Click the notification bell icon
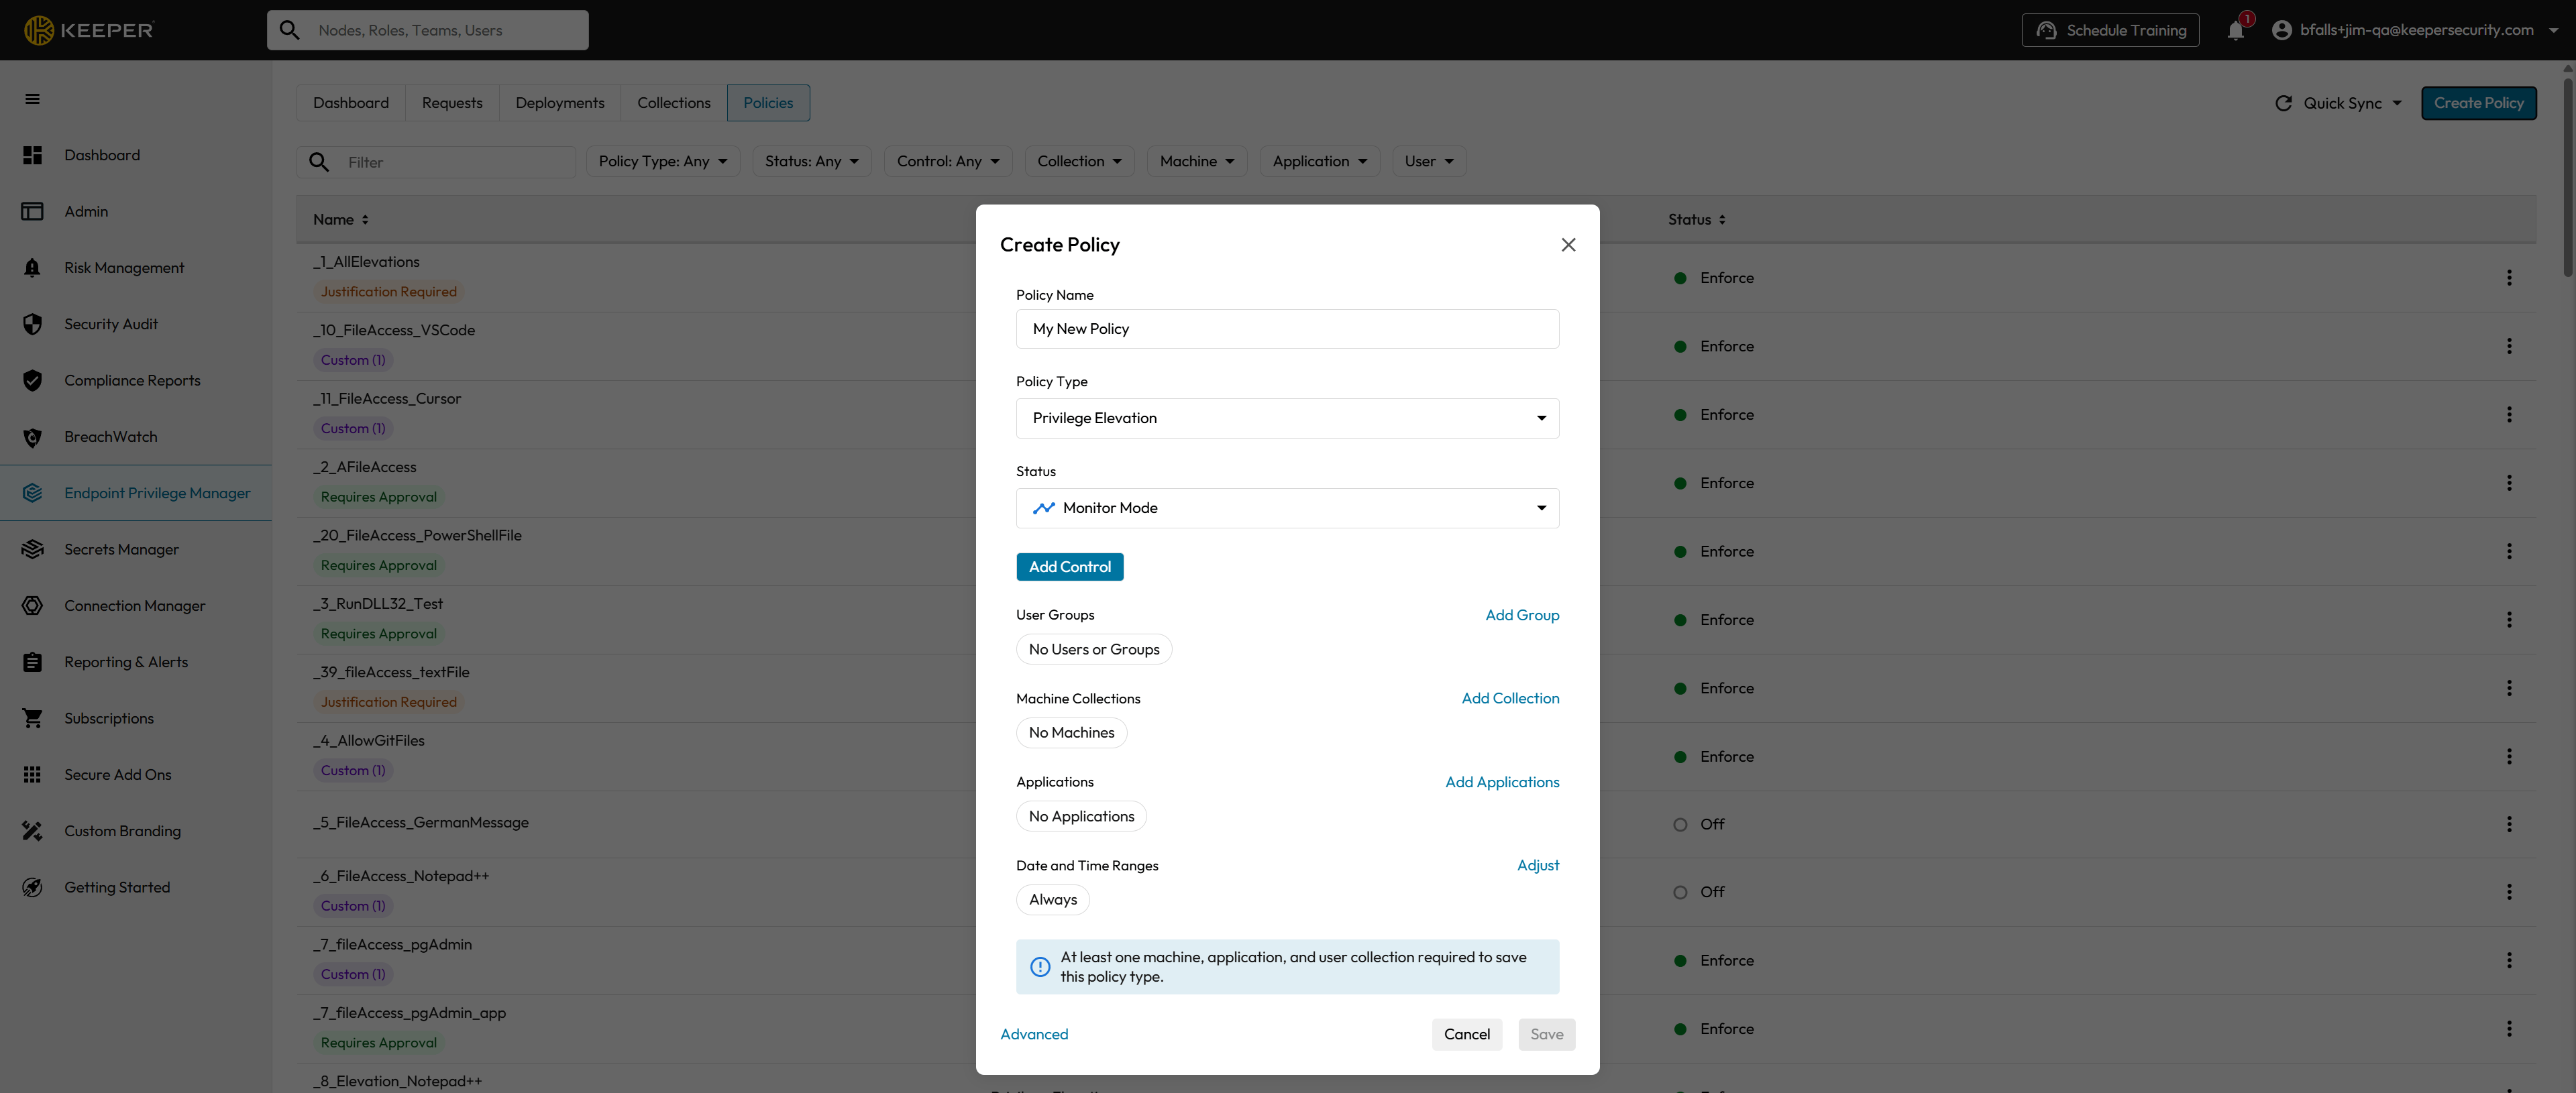The image size is (2576, 1093). point(2235,31)
